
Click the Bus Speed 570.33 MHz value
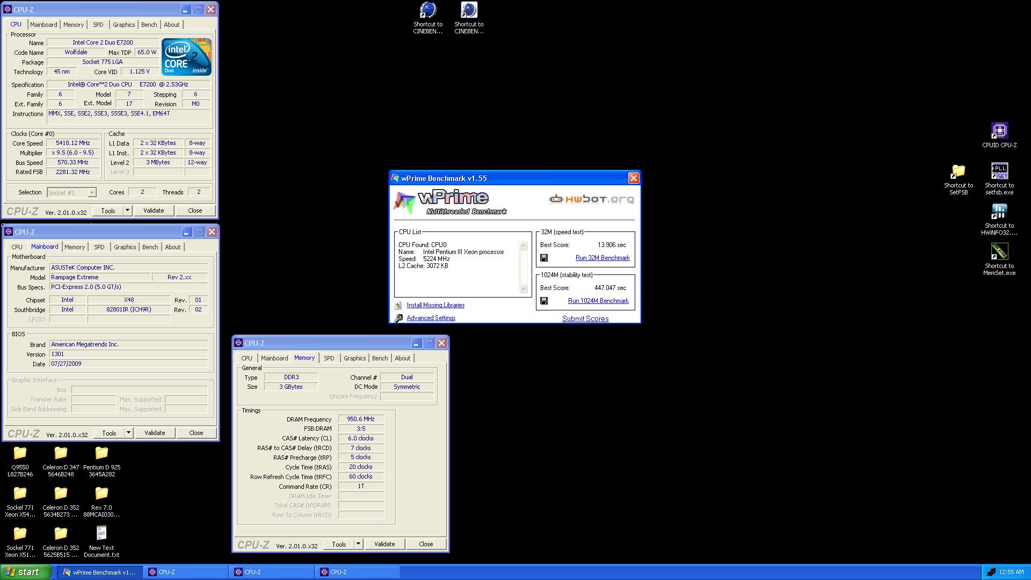(73, 163)
